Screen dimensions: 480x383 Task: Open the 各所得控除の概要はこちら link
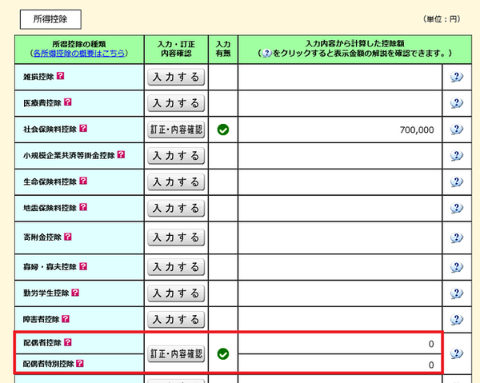click(79, 54)
